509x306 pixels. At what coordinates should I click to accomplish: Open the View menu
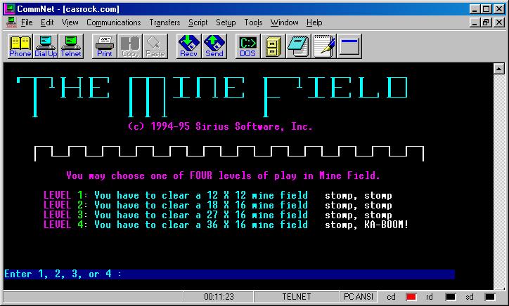70,22
